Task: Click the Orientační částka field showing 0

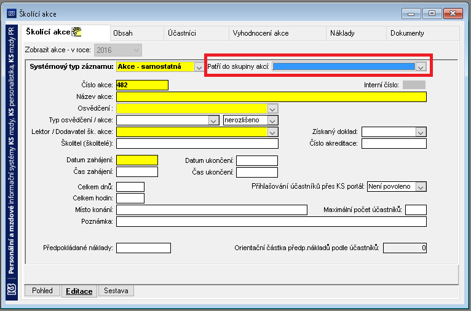Action: (405, 248)
